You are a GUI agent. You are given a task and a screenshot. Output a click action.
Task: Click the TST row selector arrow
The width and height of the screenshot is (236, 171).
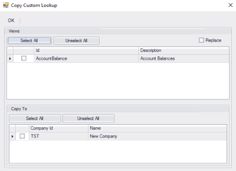pyautogui.click(x=12, y=136)
